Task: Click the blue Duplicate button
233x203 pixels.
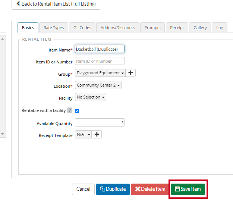Action: pyautogui.click(x=113, y=189)
